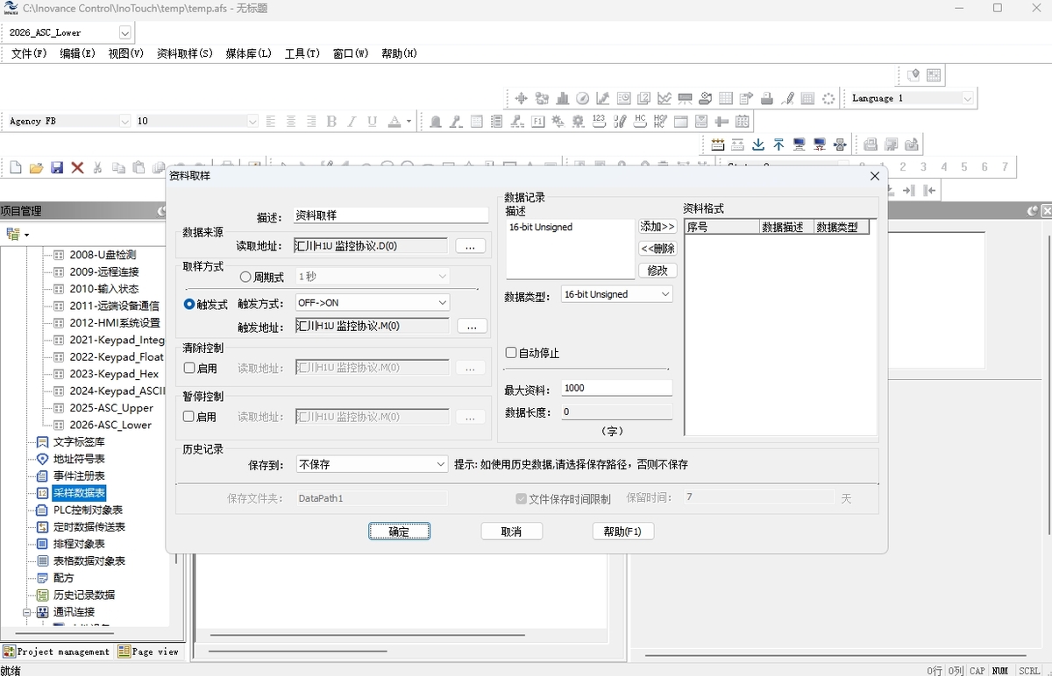Enable the 暂停控制 启用 checkbox
This screenshot has height=676, width=1052.
(188, 417)
